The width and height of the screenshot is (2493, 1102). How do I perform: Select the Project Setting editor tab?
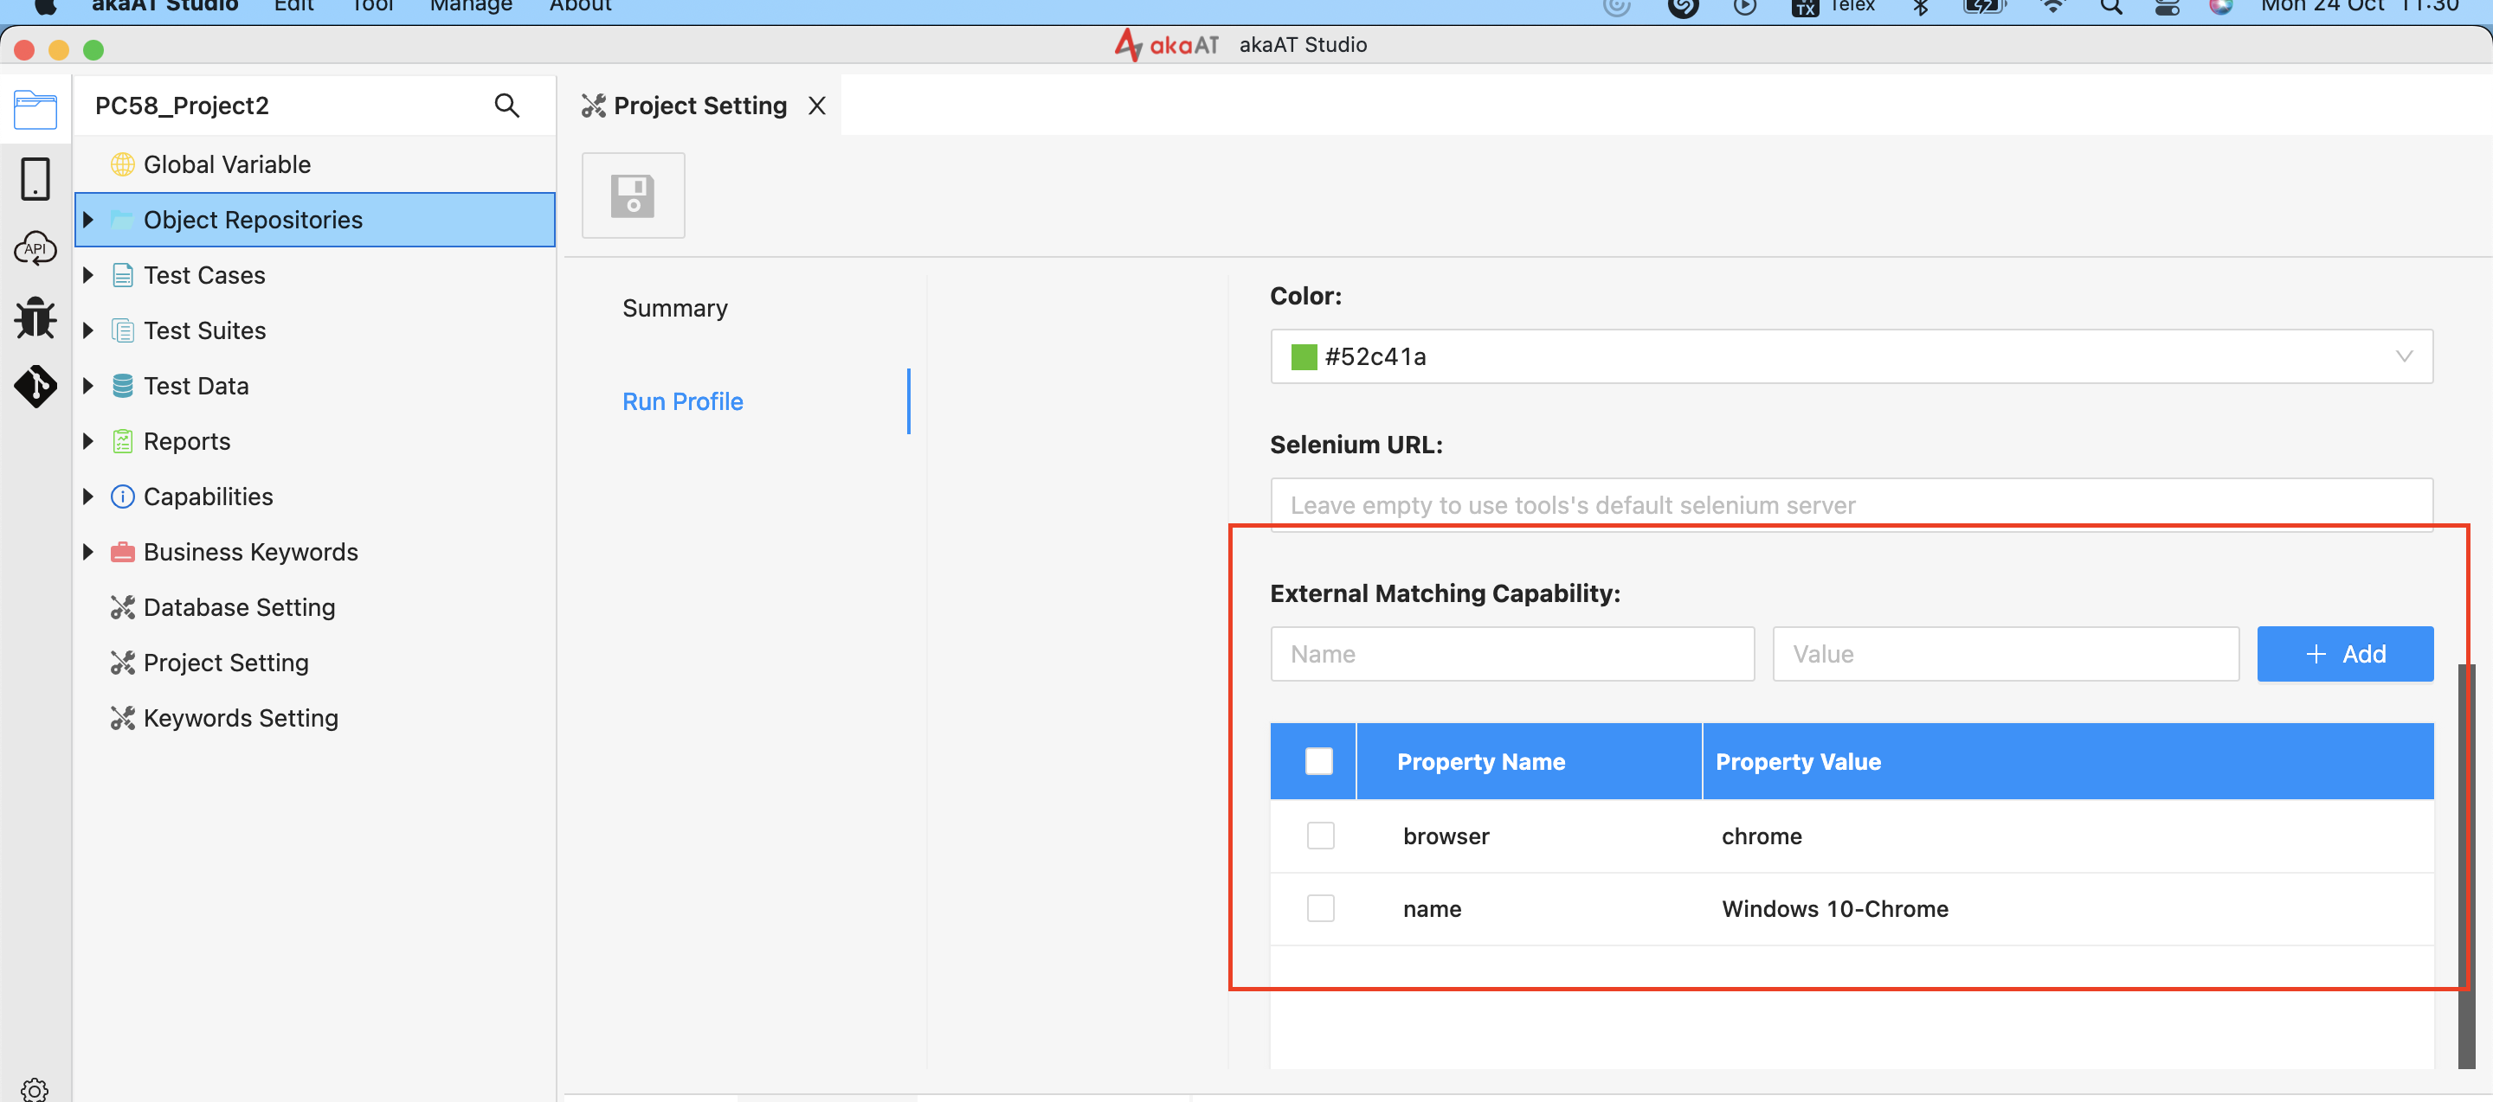699,106
